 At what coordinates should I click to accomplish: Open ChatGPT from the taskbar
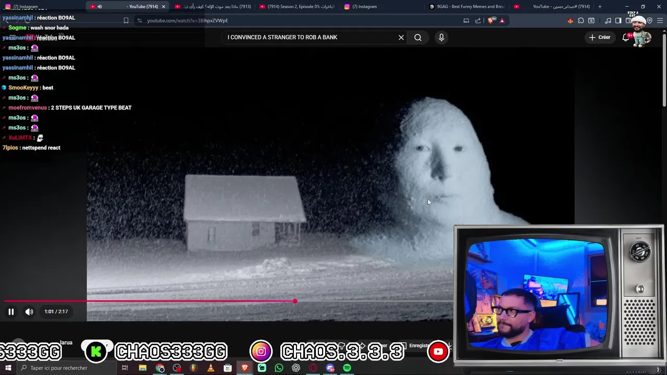tap(296, 368)
